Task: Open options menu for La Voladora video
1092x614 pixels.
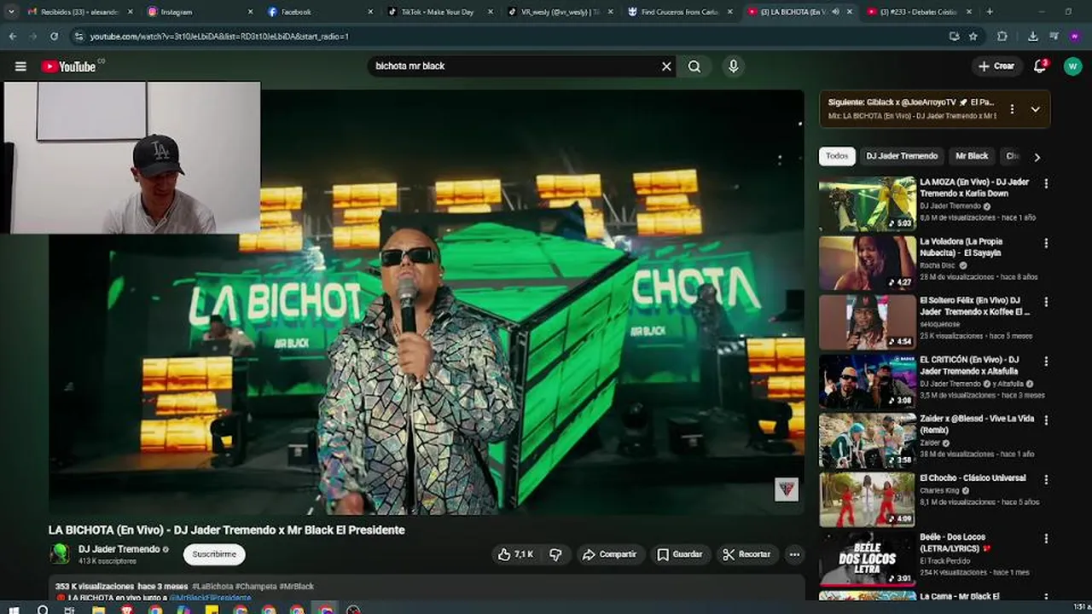Action: pos(1046,242)
